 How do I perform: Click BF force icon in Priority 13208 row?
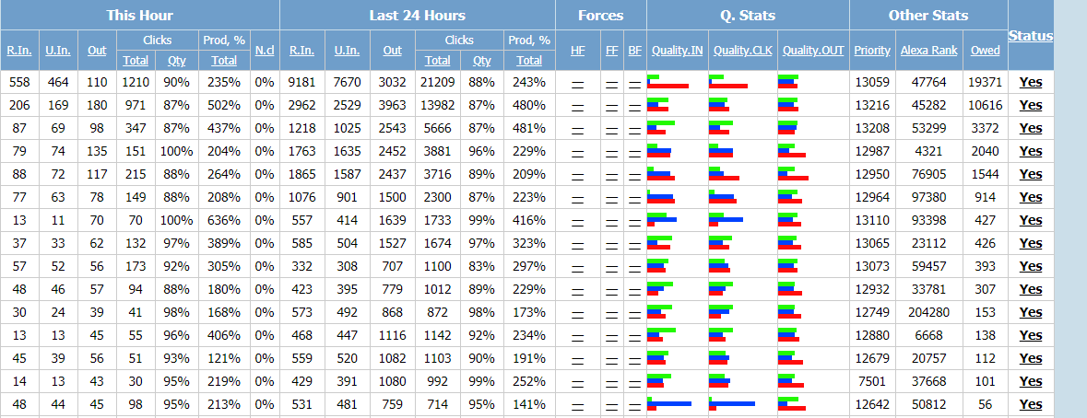(x=635, y=131)
